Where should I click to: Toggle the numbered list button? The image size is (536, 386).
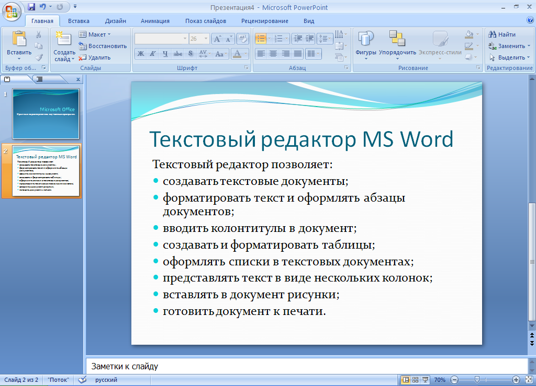click(278, 39)
